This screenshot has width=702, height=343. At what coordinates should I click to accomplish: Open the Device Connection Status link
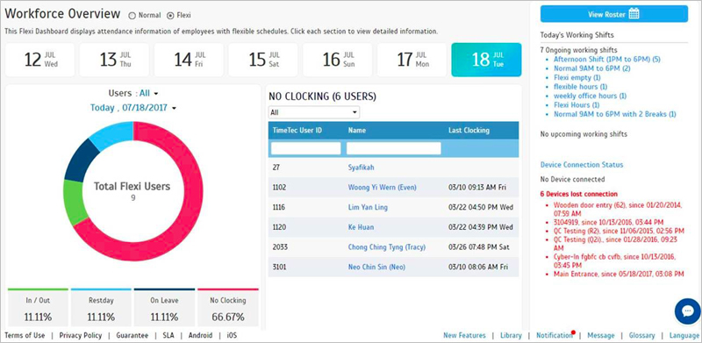tap(582, 165)
